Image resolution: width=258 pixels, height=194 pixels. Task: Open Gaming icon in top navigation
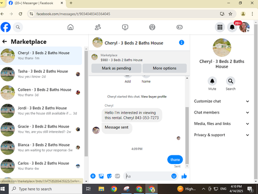point(180,27)
